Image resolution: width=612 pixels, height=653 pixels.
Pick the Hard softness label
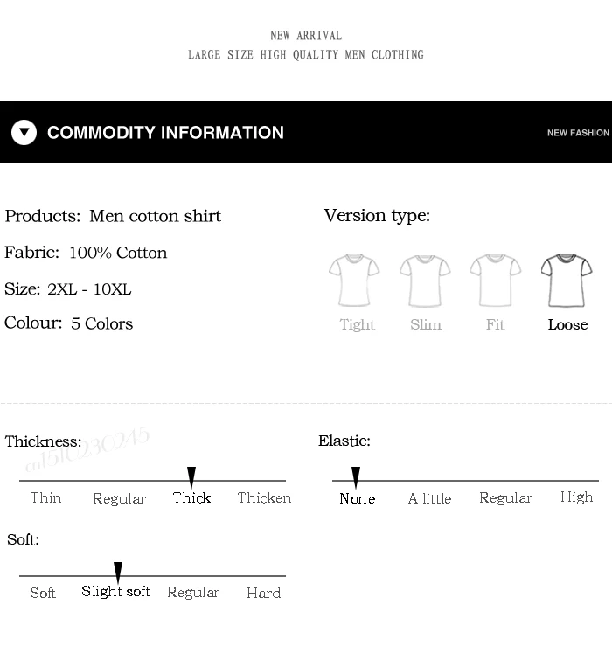[264, 593]
